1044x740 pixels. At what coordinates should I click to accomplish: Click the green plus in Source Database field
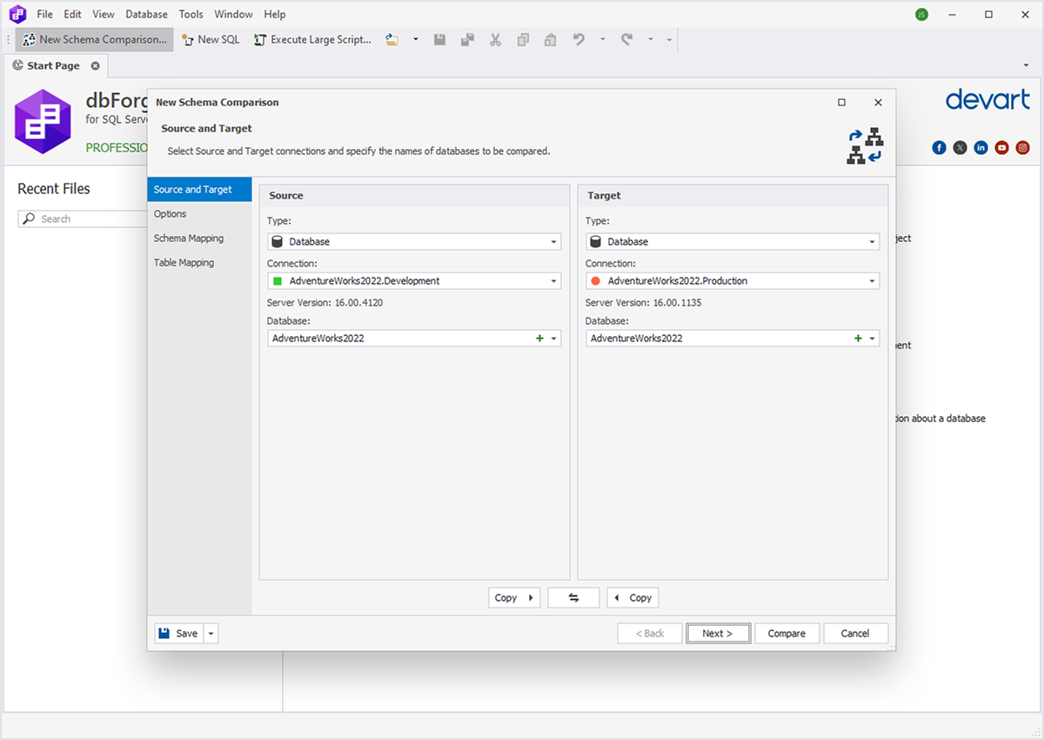[539, 338]
